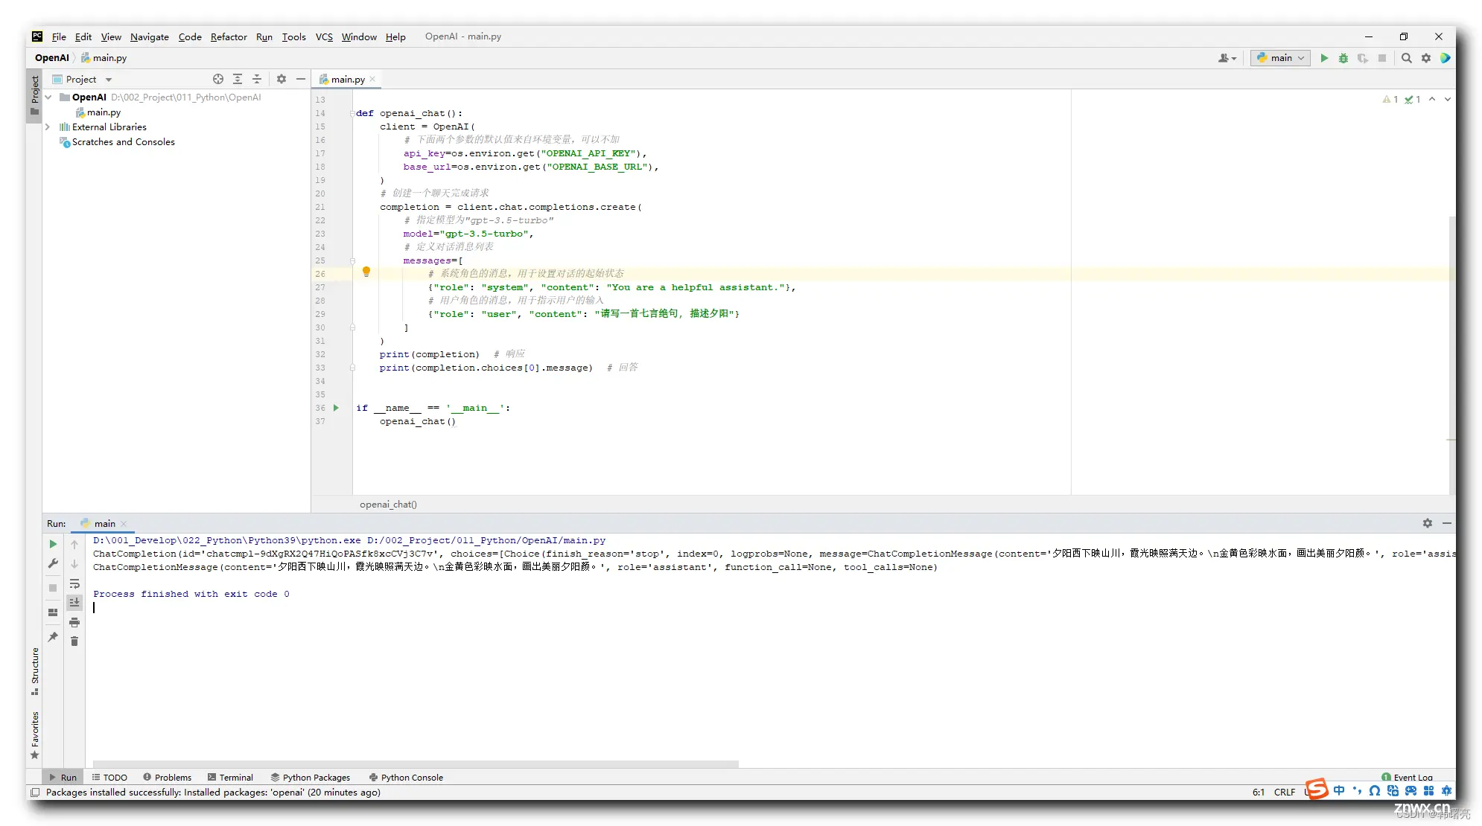Screen dimensions: 1482x826
Task: Click Select Opened File target icon
Action: (x=218, y=79)
